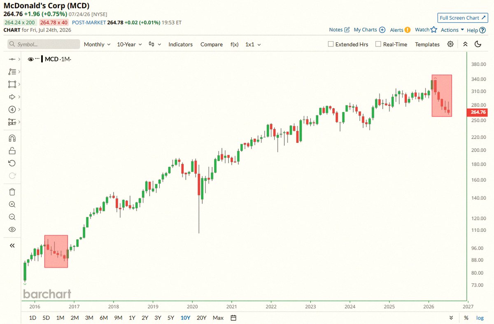Open the Notes link
This screenshot has height=324, width=494.
pos(340,30)
